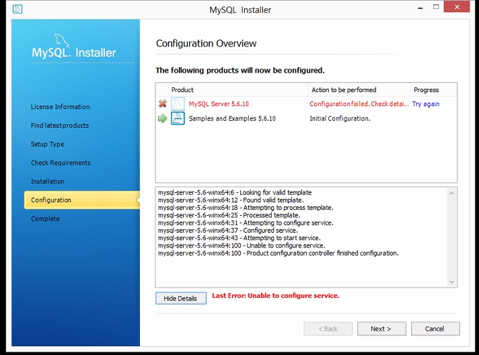Click the Next button

(x=381, y=329)
